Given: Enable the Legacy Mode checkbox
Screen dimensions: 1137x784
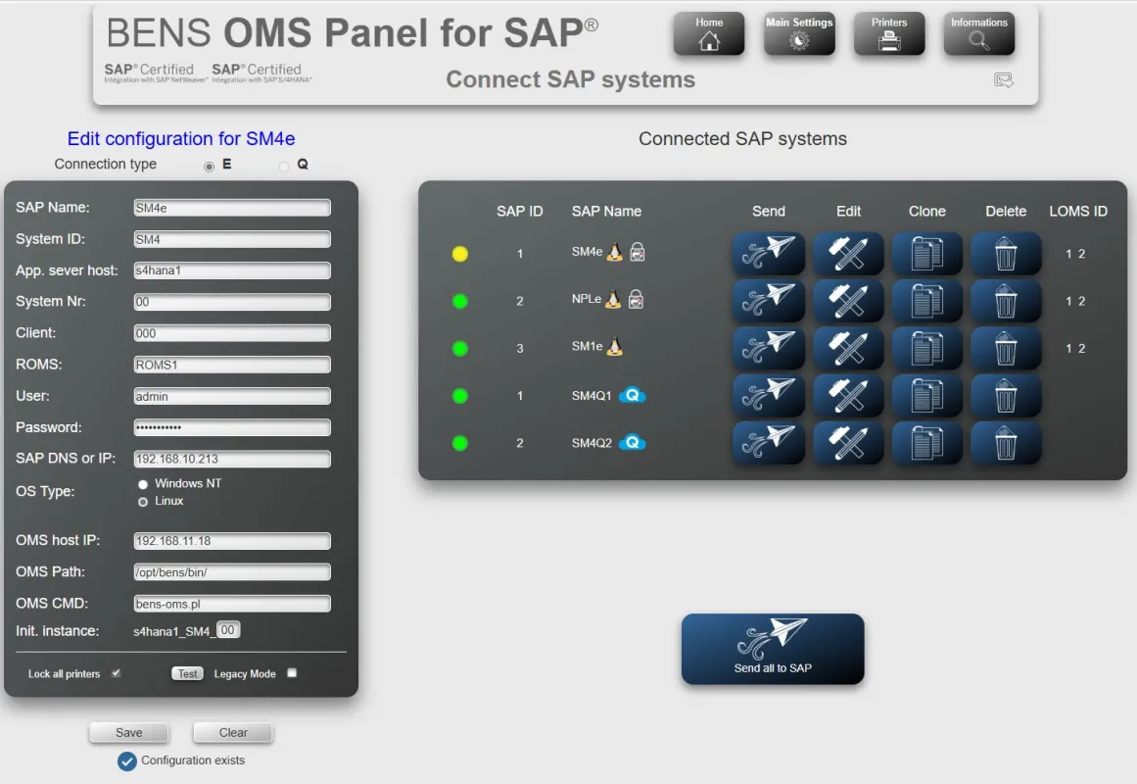Looking at the screenshot, I should (292, 673).
